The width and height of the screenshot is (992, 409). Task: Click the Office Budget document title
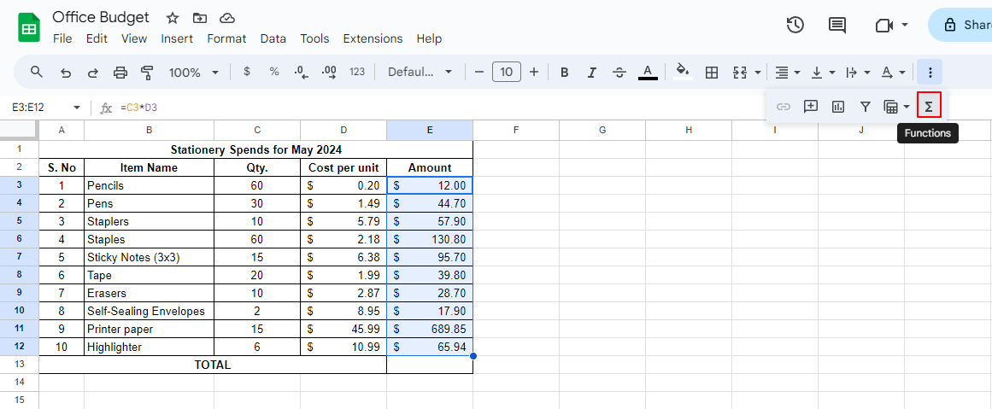pyautogui.click(x=101, y=17)
